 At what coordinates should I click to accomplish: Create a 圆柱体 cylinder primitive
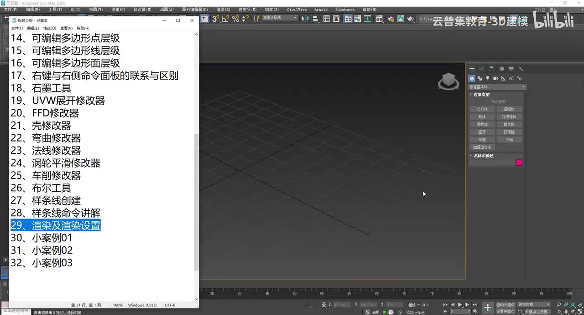point(482,124)
